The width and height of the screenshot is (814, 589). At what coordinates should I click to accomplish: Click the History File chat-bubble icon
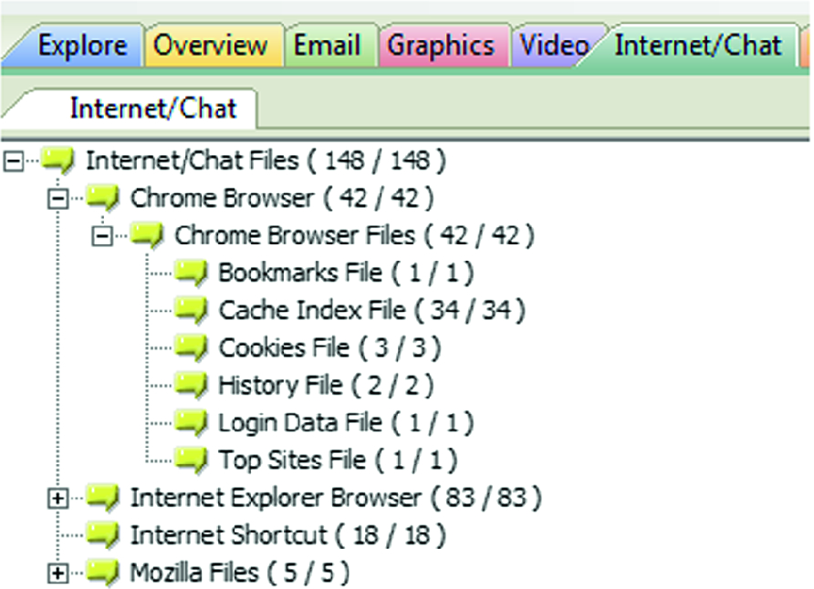tap(192, 386)
